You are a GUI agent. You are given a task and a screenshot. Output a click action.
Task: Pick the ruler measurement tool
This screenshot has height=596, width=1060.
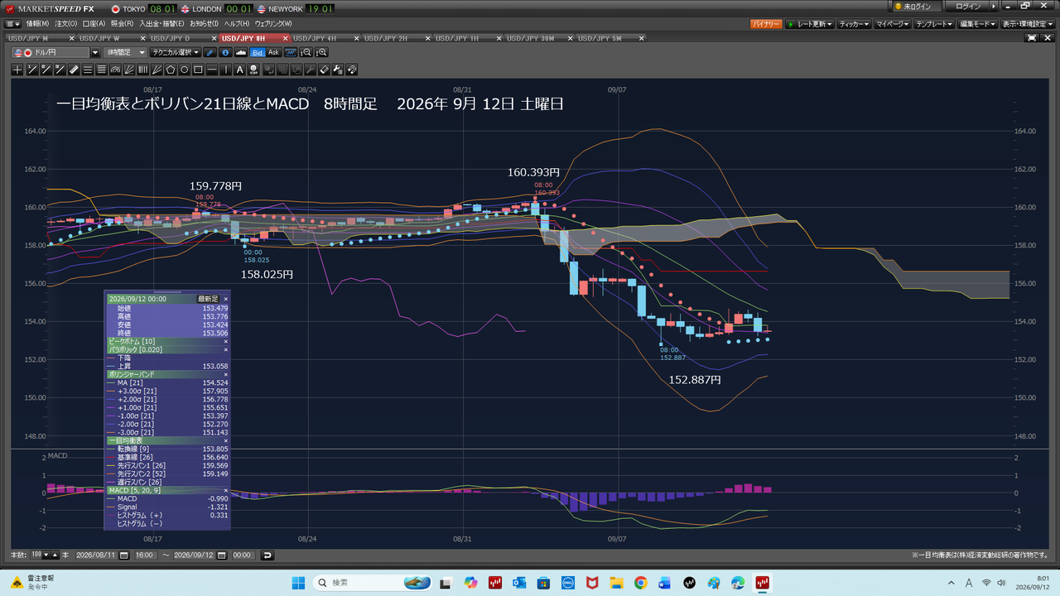pos(74,70)
